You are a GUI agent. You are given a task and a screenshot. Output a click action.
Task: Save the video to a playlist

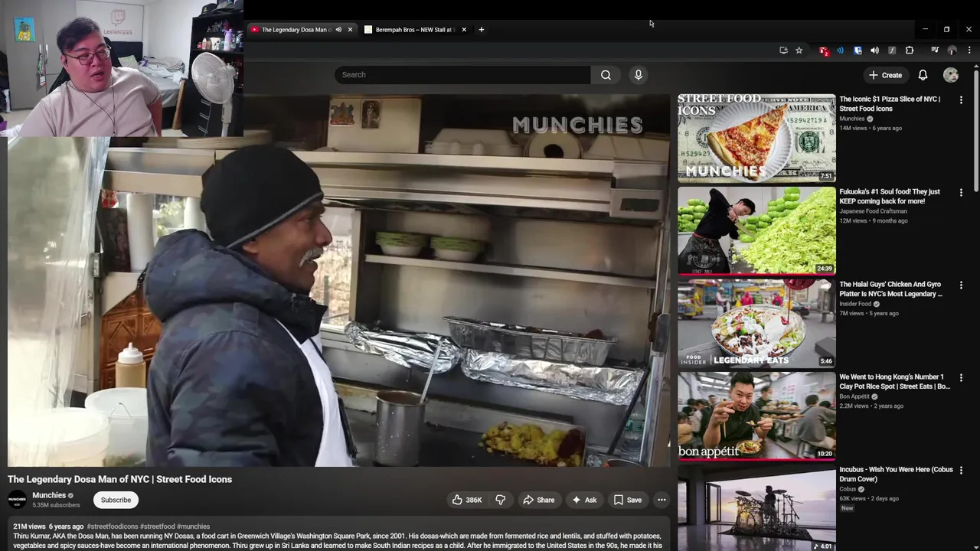628,500
